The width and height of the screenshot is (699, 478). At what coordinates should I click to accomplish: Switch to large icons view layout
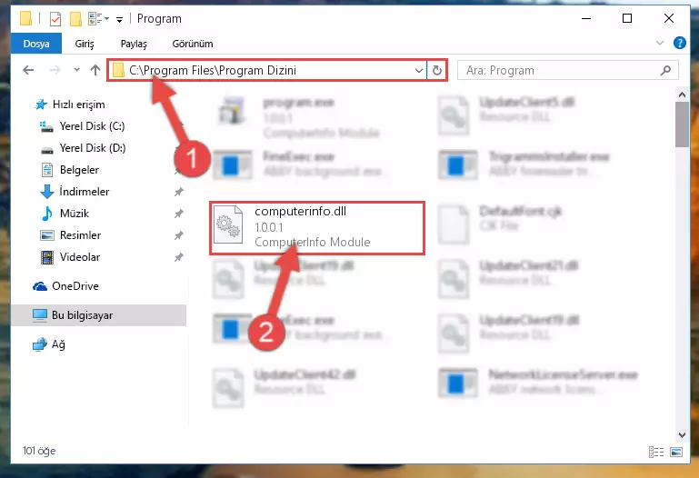[676, 453]
